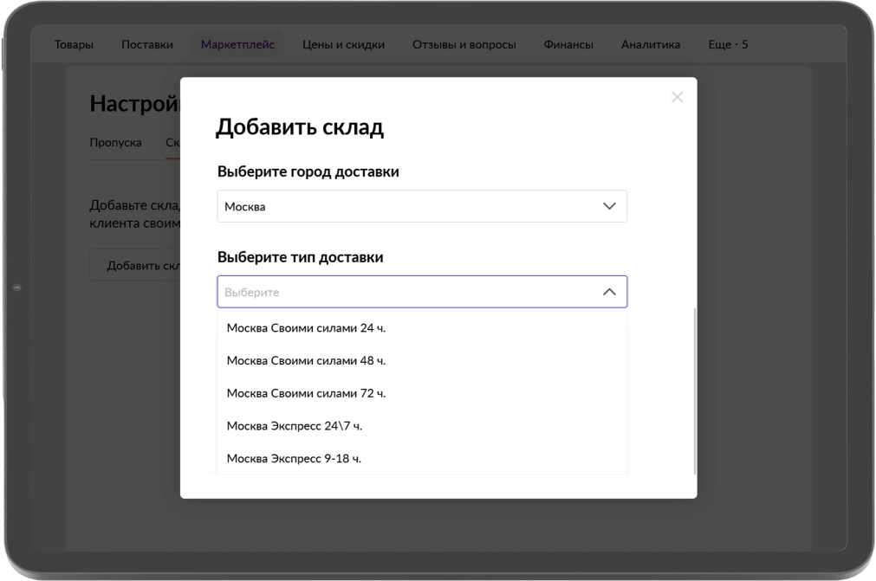This screenshot has height=581, width=876.
Task: Open the Маркетплейс menu item
Action: tap(237, 44)
